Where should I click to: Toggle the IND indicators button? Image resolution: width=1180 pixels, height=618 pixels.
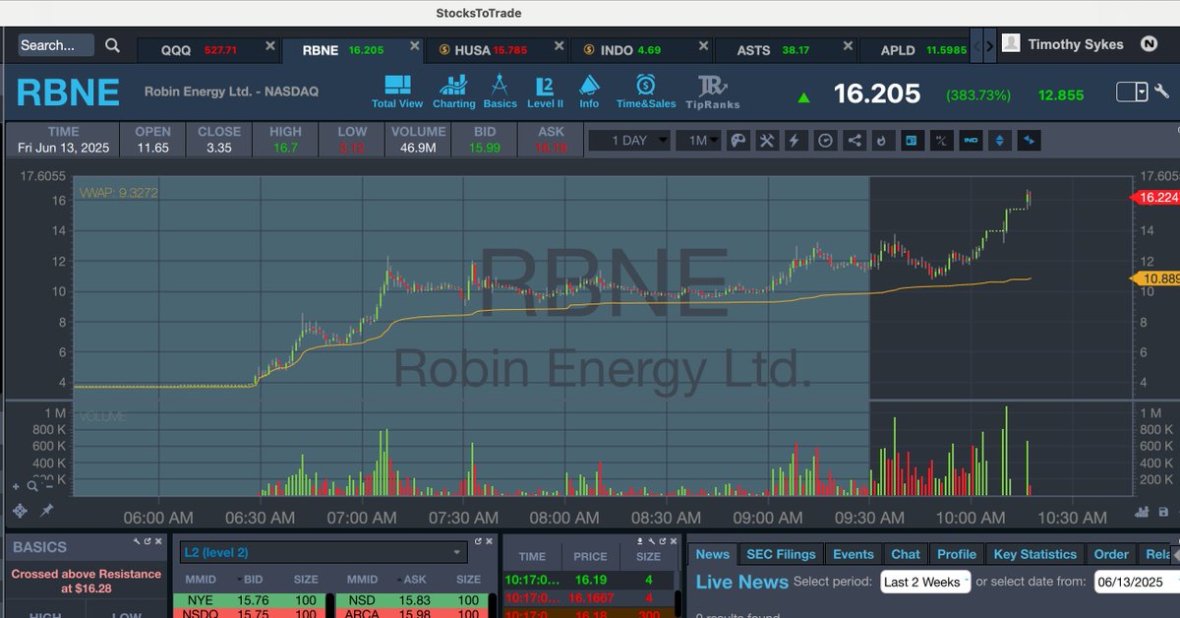(971, 141)
